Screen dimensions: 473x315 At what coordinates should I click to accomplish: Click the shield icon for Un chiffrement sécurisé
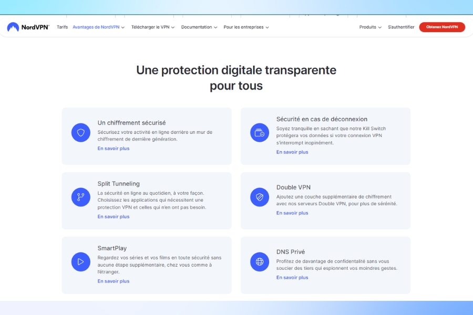pyautogui.click(x=81, y=132)
